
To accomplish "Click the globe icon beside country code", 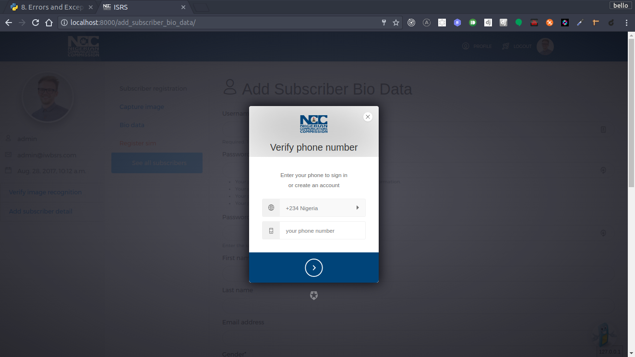I will pos(271,208).
